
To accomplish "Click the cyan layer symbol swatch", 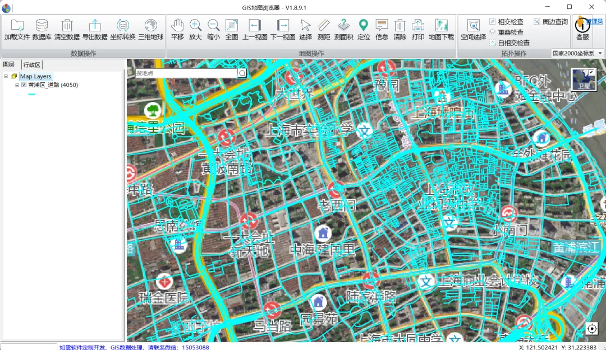I will [32, 94].
